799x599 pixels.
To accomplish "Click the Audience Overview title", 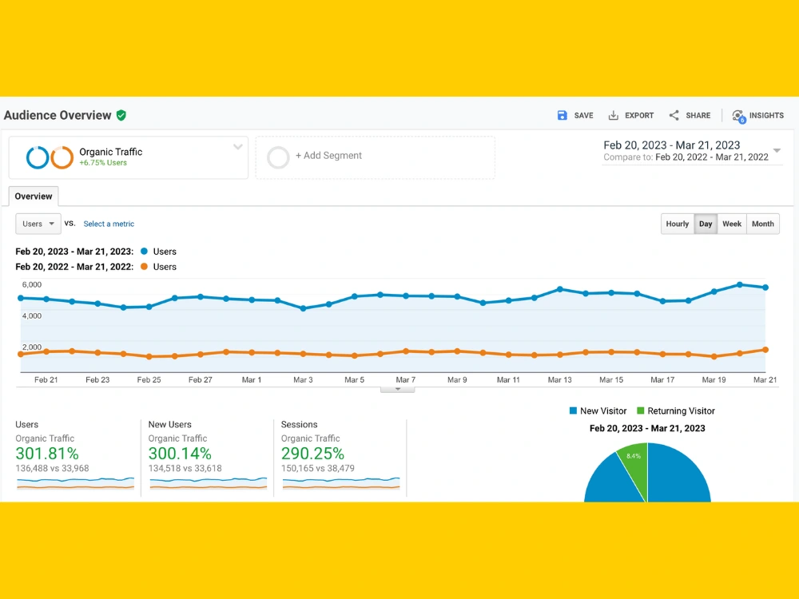I will pos(58,115).
